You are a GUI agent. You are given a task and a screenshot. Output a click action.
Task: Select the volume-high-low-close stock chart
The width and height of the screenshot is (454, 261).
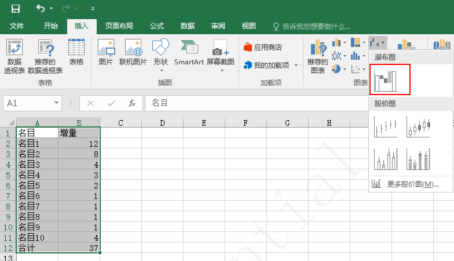click(x=386, y=159)
